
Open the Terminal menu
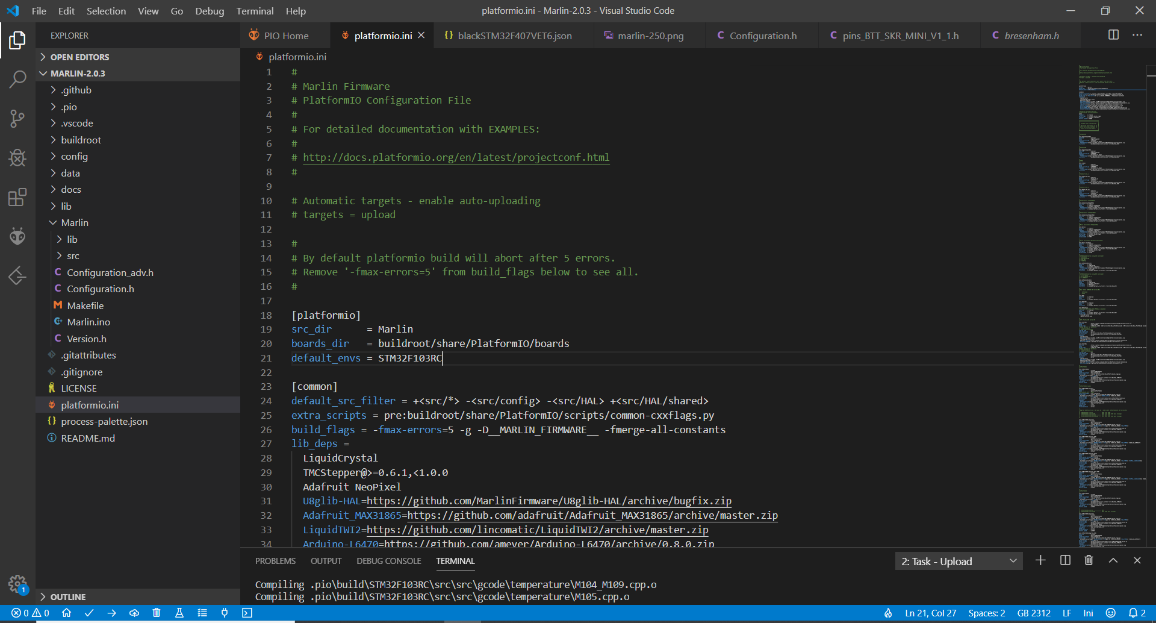(x=255, y=11)
